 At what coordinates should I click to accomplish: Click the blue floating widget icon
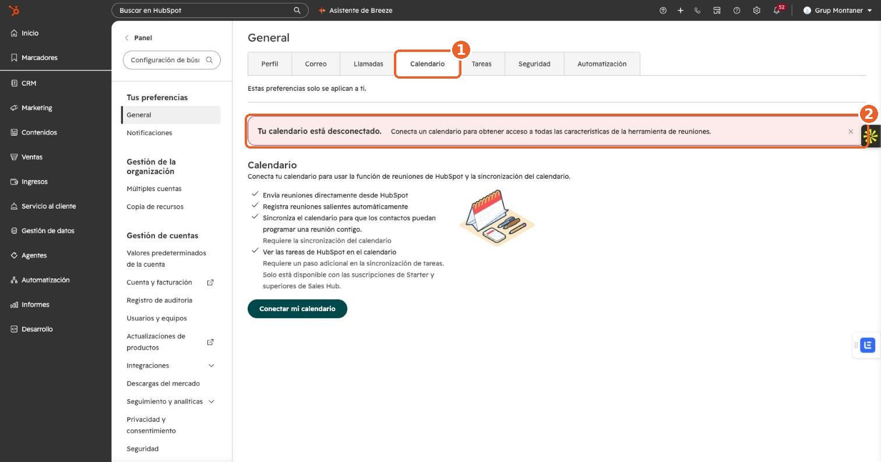point(868,345)
